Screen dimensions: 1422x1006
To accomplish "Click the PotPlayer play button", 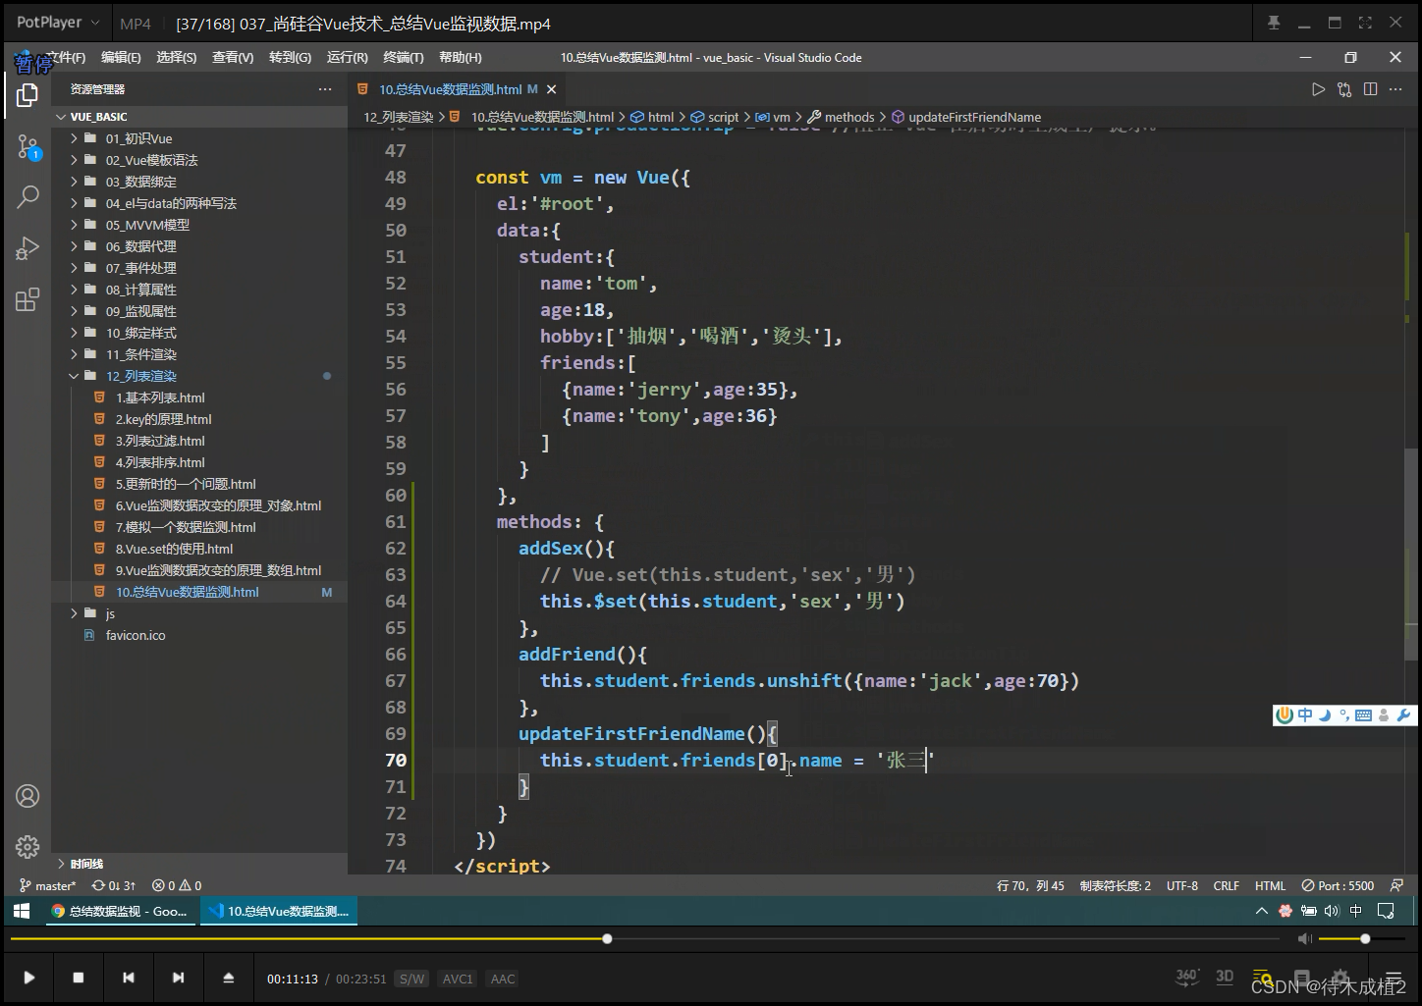I will tap(28, 978).
